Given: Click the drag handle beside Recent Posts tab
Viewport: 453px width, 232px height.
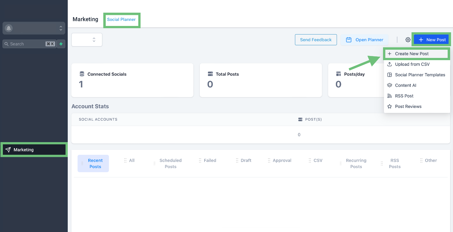Looking at the screenshot, I should [83, 164].
